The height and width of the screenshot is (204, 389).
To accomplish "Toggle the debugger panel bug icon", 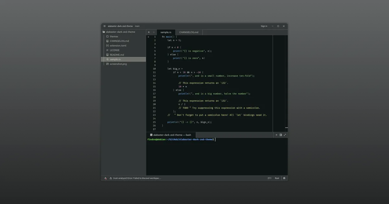I will coord(284,178).
